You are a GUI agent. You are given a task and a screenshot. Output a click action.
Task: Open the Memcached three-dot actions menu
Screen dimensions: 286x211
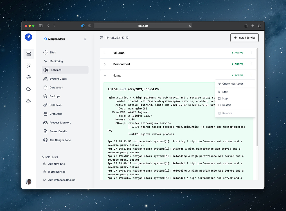coord(251,64)
